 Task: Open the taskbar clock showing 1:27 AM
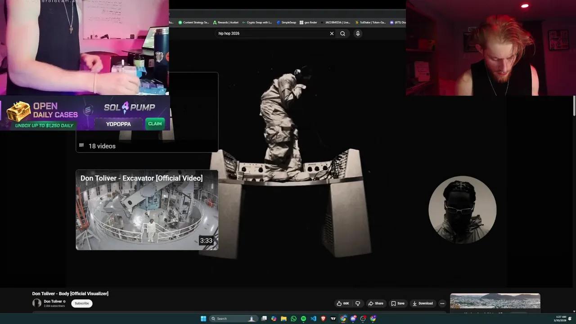(561, 319)
